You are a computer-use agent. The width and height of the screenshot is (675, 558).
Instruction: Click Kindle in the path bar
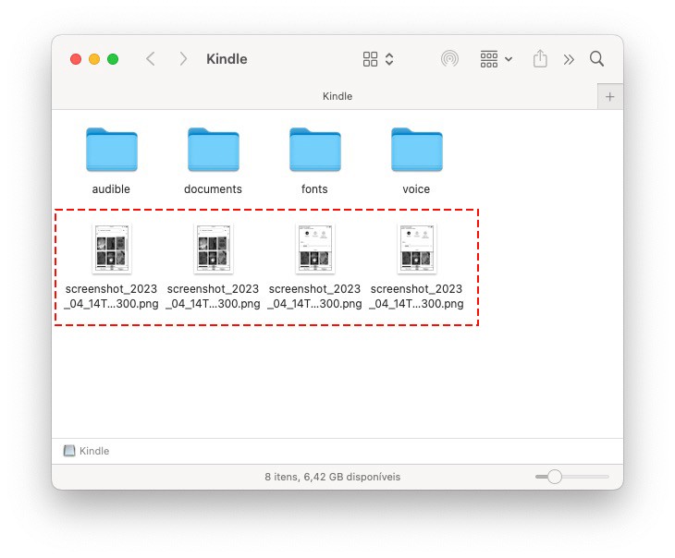[86, 451]
